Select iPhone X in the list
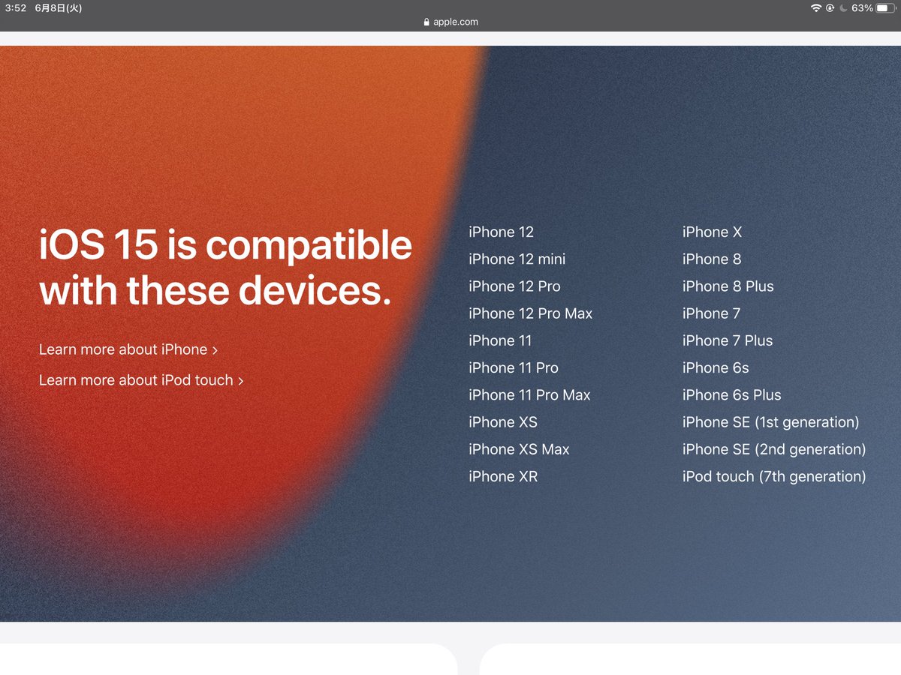 point(712,232)
